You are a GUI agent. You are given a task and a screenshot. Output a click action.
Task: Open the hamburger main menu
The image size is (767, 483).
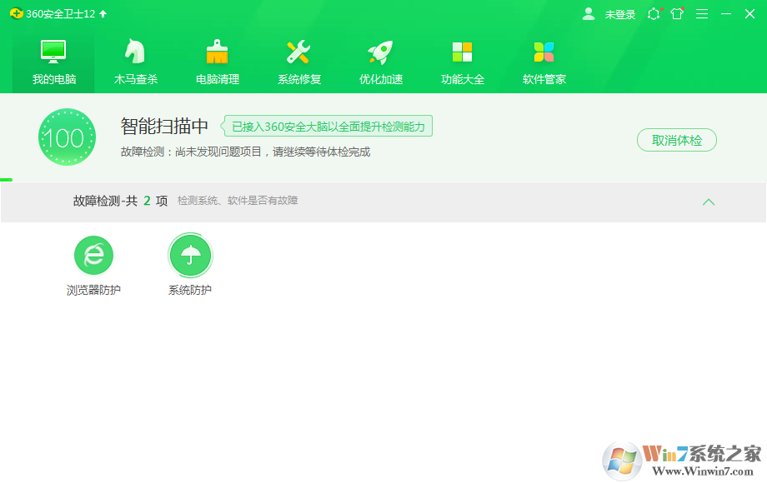(701, 14)
